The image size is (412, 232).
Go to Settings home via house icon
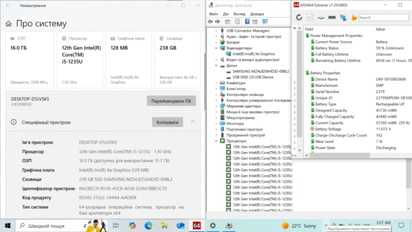click(9, 24)
